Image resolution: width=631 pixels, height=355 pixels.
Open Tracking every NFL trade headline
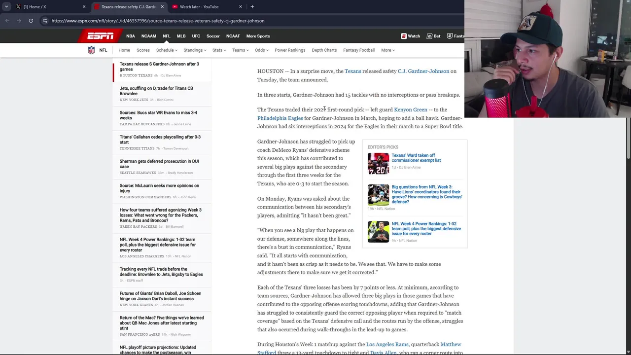tap(161, 272)
